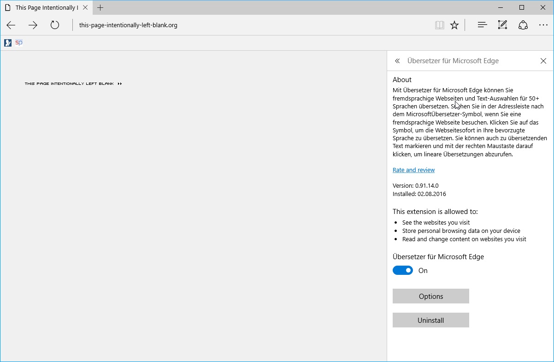The width and height of the screenshot is (554, 362).
Task: Click 'Read and change content on websites' item
Action: (x=464, y=239)
